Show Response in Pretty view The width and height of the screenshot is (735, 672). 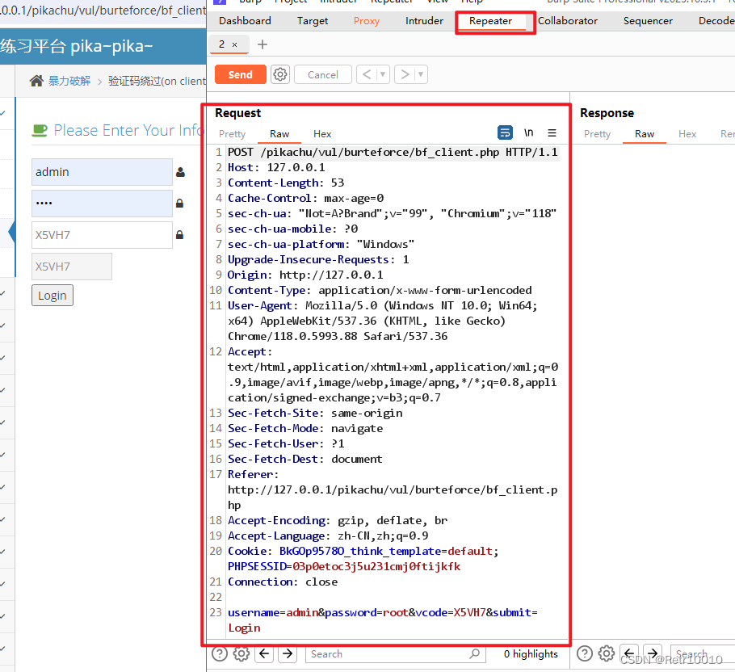[x=597, y=134]
